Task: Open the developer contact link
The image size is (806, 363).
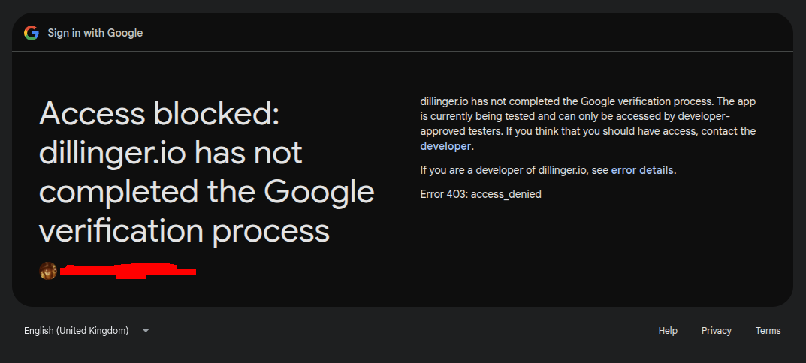Action: [x=445, y=146]
